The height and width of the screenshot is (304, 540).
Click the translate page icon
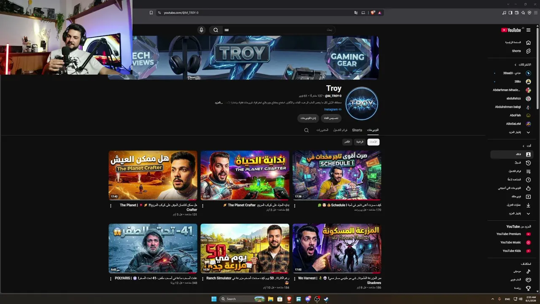[356, 13]
